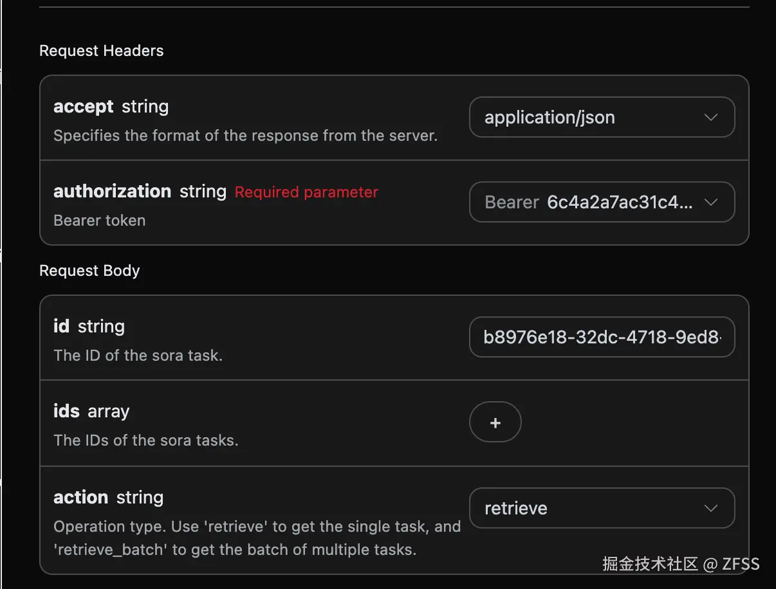Click the bold 'action' parameter name
The width and height of the screenshot is (776, 589).
click(x=80, y=498)
